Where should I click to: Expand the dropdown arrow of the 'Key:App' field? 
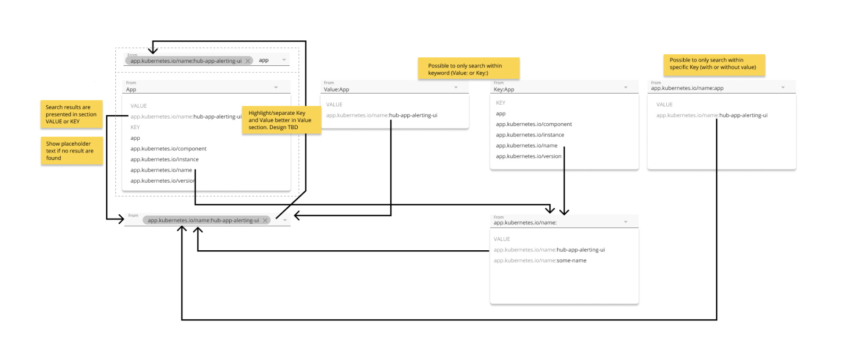(x=625, y=88)
